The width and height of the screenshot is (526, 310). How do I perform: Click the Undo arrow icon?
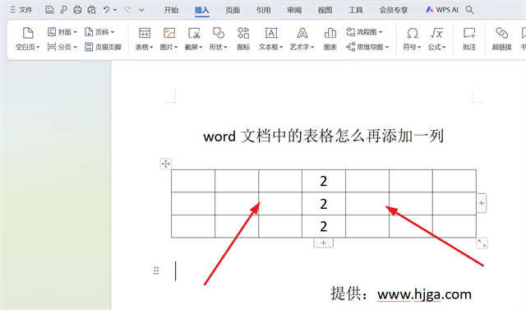click(x=106, y=10)
